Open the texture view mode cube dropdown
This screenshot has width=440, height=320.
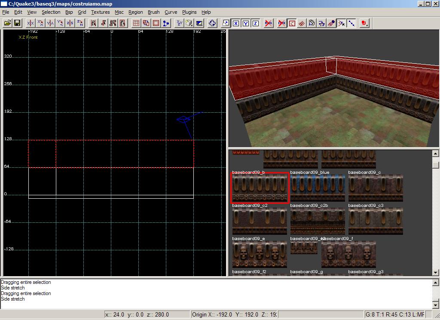coord(189,23)
